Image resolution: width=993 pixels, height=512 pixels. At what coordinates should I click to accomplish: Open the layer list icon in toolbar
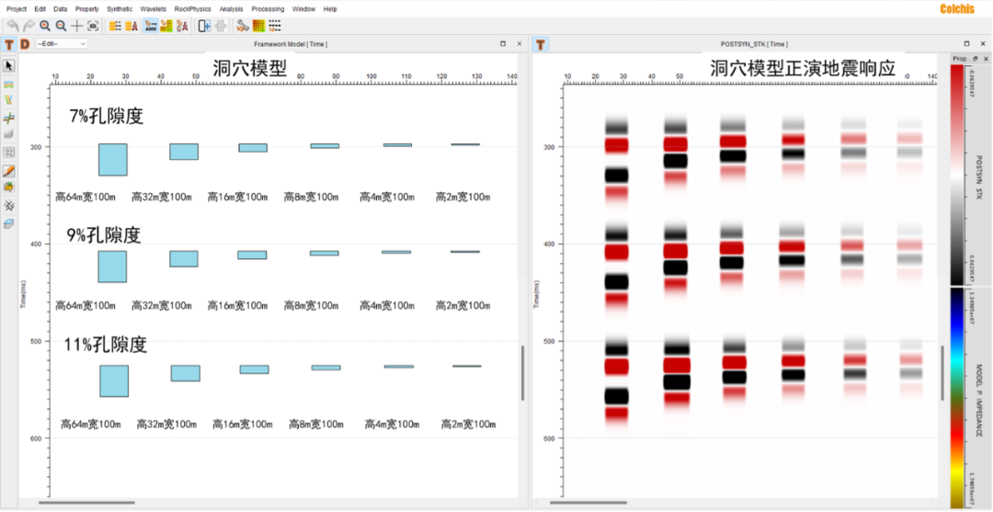tap(115, 26)
